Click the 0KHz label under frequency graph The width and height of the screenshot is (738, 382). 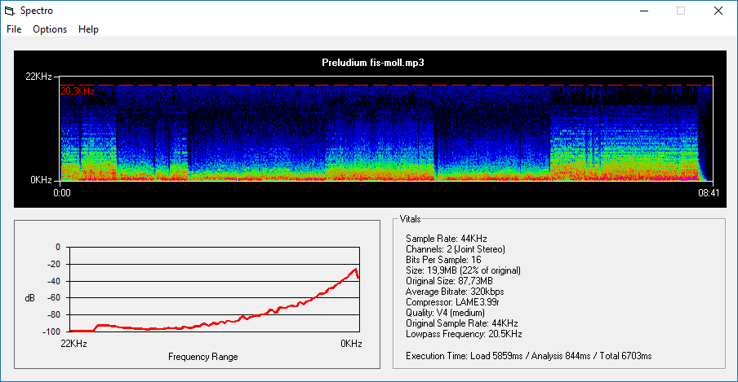[351, 344]
